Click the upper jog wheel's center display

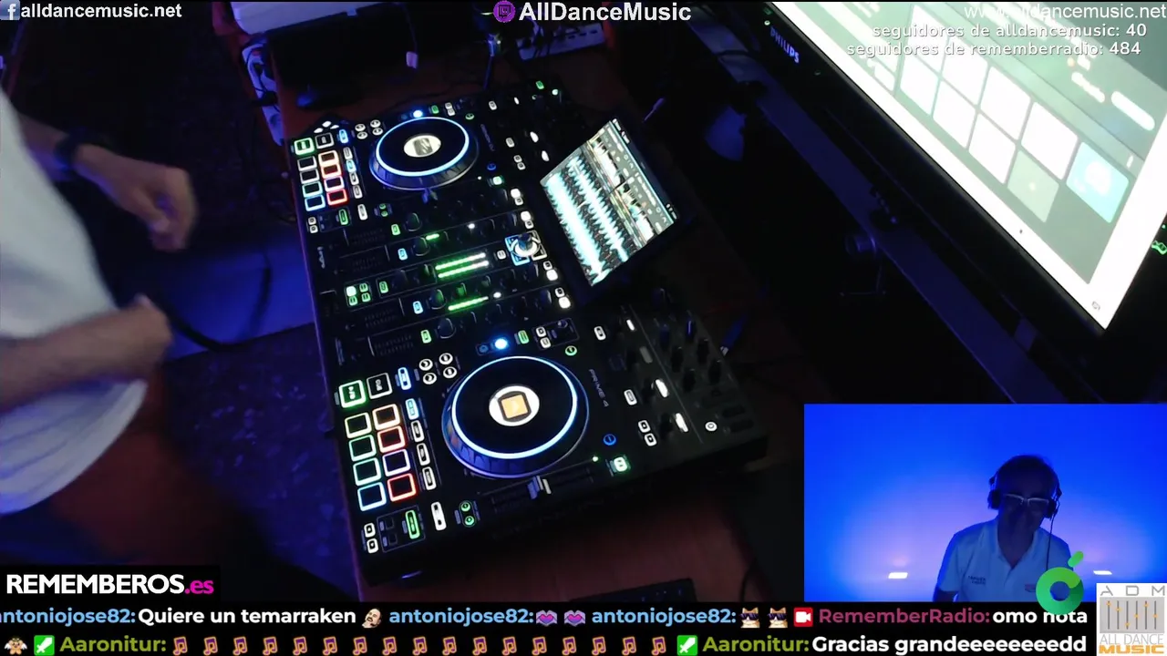click(422, 146)
